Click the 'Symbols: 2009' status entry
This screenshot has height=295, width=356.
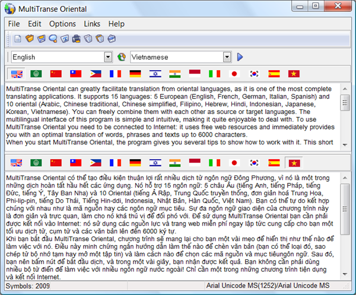coord(27,286)
